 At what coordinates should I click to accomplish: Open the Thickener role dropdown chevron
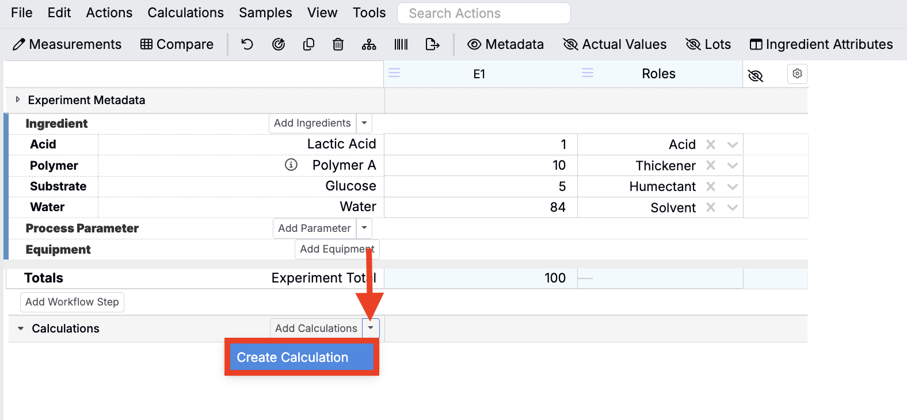[x=732, y=166]
